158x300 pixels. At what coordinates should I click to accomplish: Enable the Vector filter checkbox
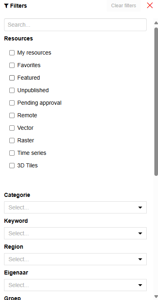(x=12, y=128)
